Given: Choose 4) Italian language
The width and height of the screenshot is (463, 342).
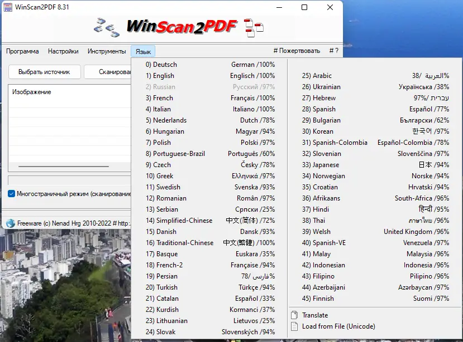Looking at the screenshot, I should tap(210, 109).
